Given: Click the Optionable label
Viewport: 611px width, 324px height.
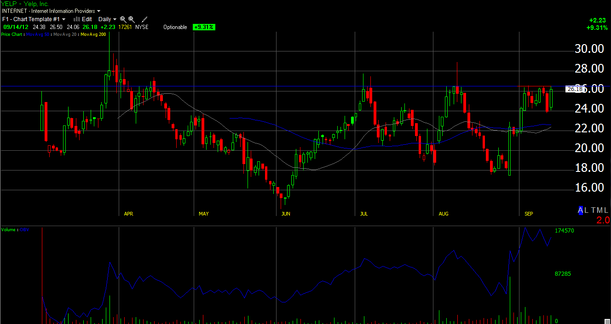Looking at the screenshot, I should click(175, 27).
